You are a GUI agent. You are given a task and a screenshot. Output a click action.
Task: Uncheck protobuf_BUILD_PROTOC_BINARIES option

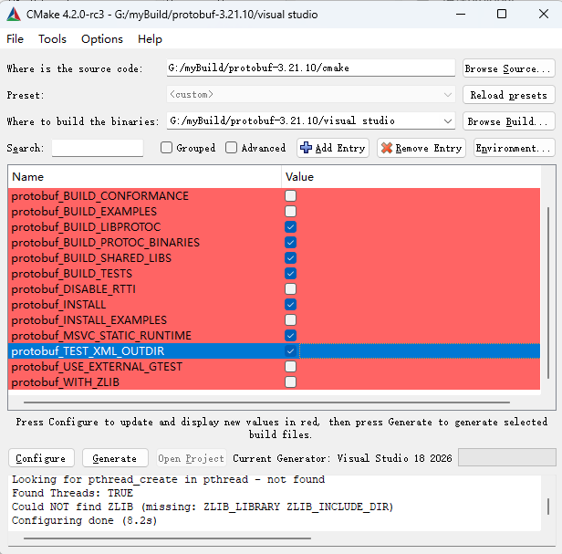click(x=290, y=243)
